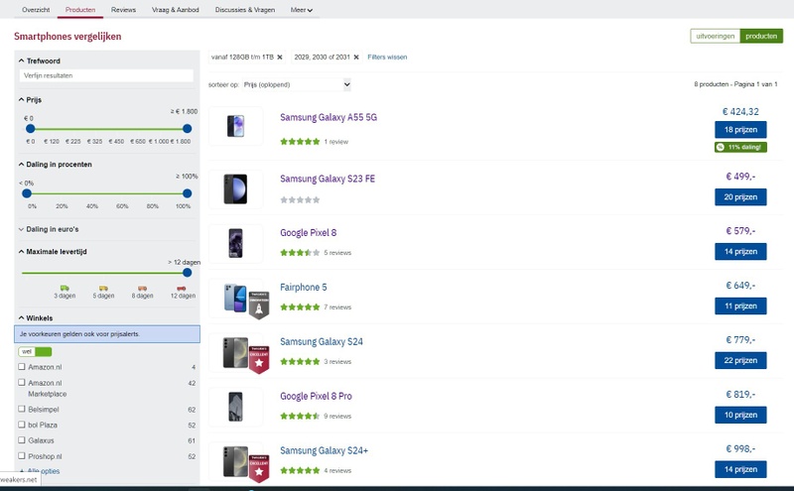
Task: Open the Google Pixel 8 Pro product image
Action: [x=235, y=407]
